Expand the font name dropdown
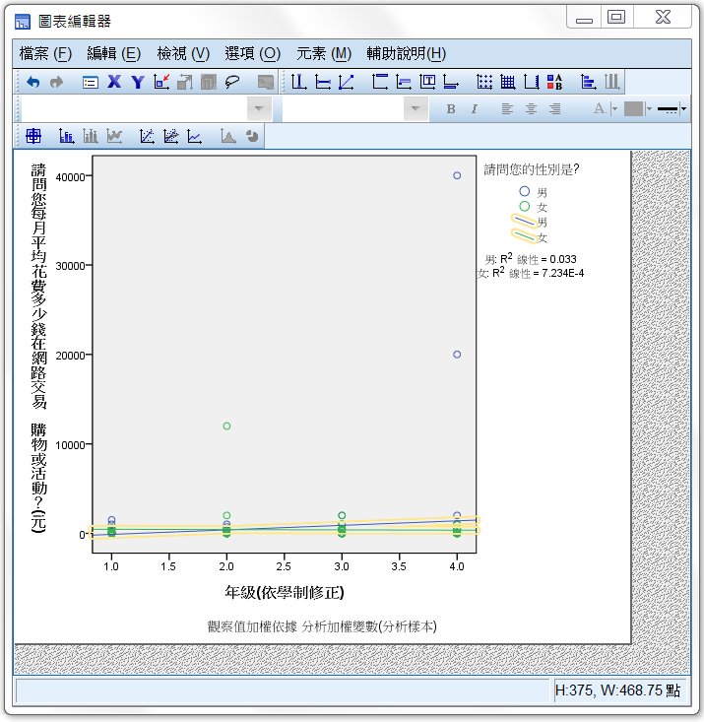Viewport: 704px width, 722px height. click(259, 109)
